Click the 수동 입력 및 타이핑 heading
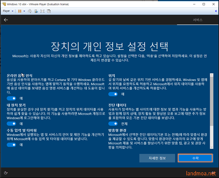The width and height of the screenshot is (219, 178). (x=21, y=130)
